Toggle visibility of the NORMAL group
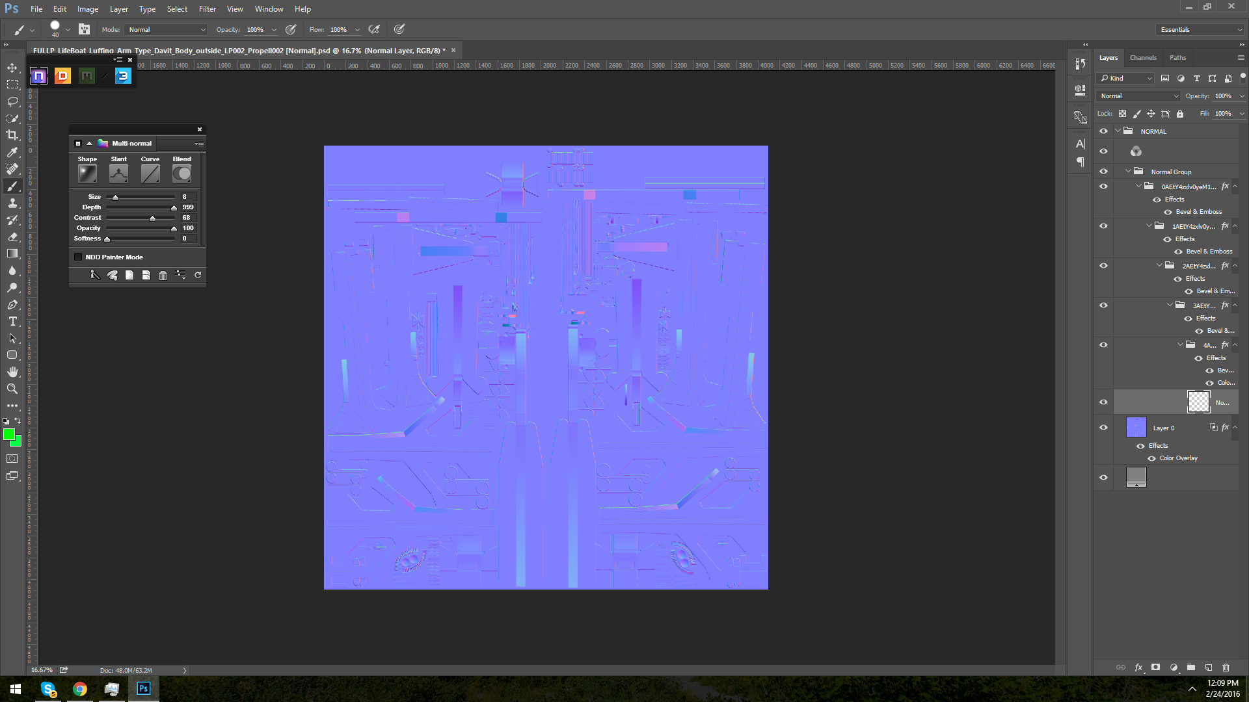 point(1103,131)
